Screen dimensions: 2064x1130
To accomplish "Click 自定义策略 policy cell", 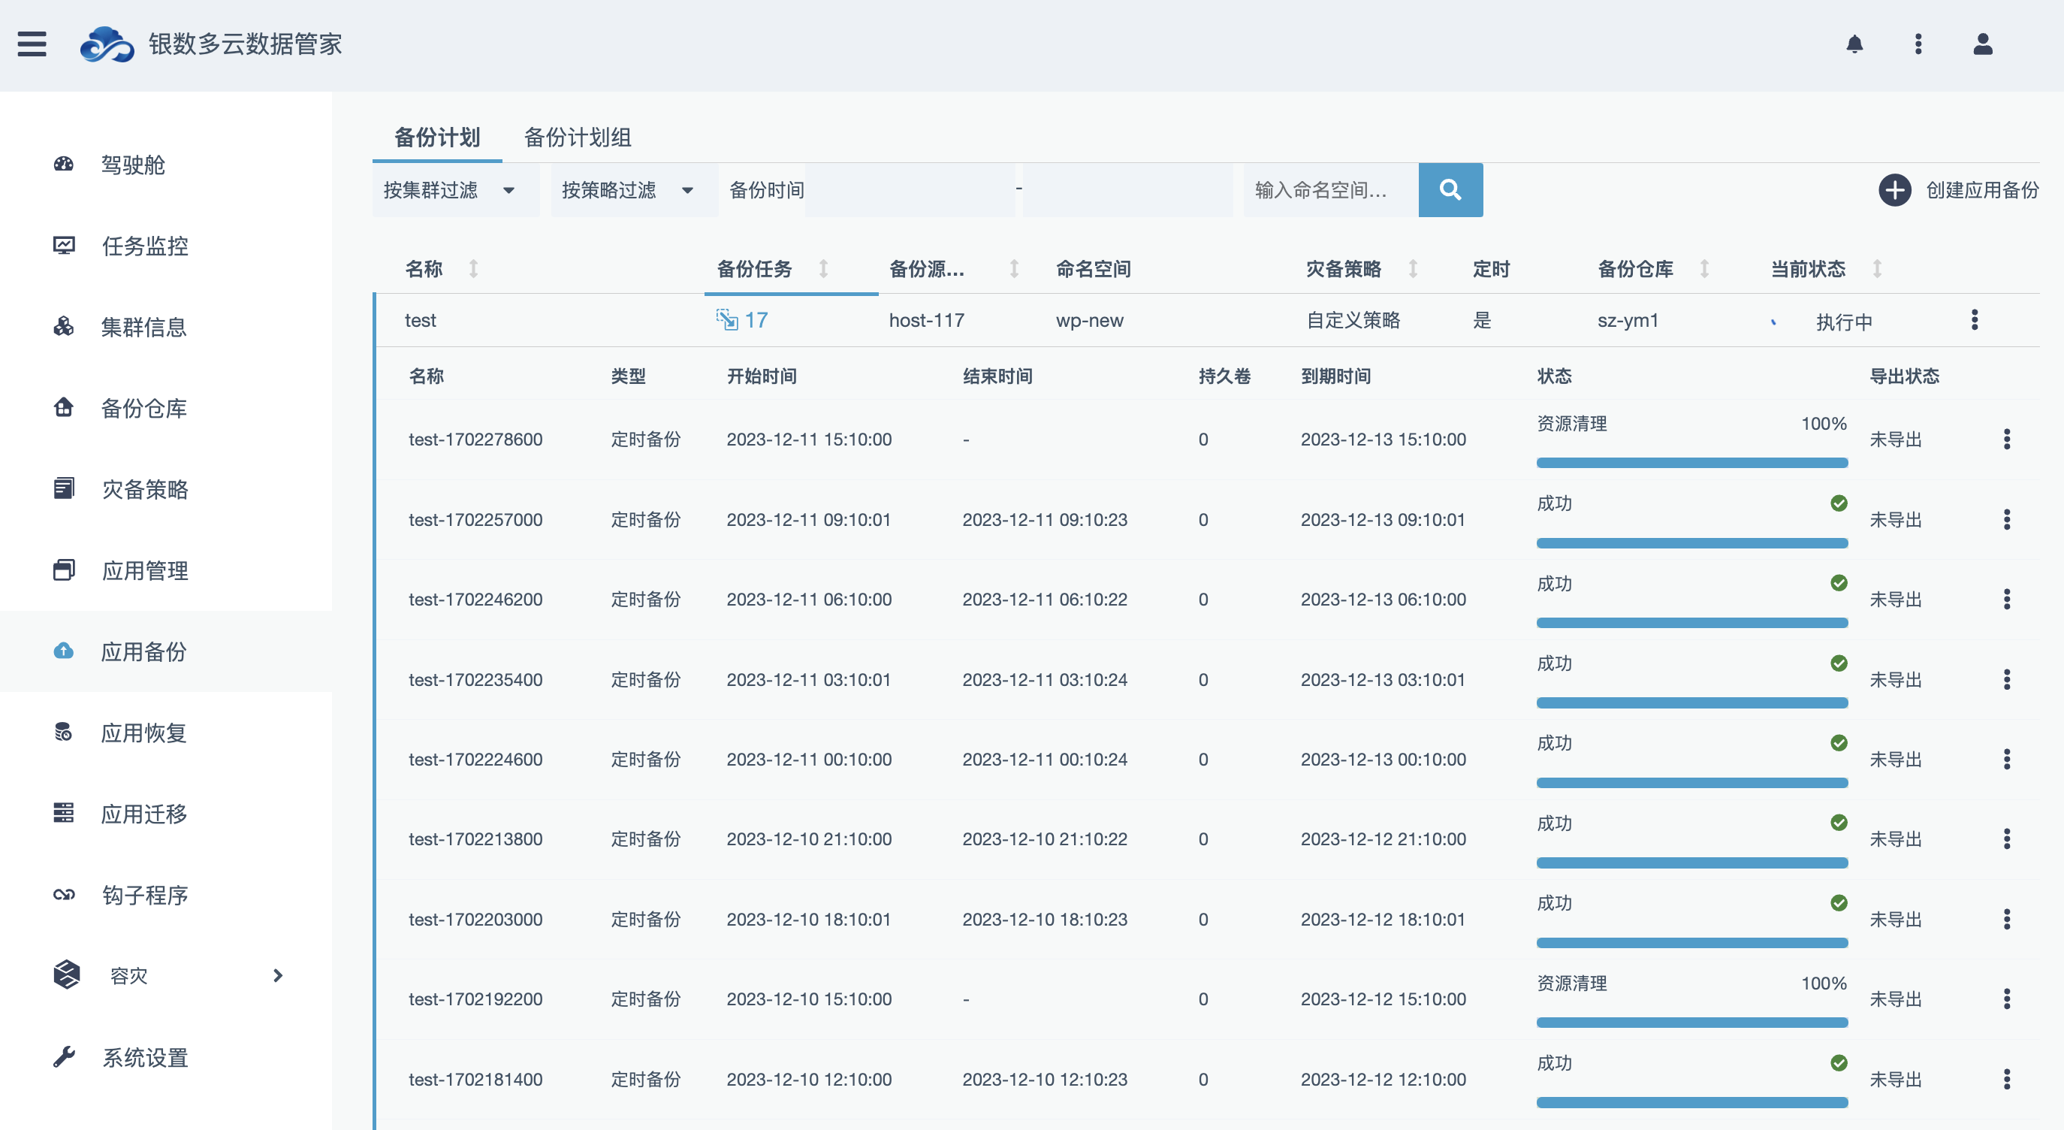I will pyautogui.click(x=1353, y=320).
